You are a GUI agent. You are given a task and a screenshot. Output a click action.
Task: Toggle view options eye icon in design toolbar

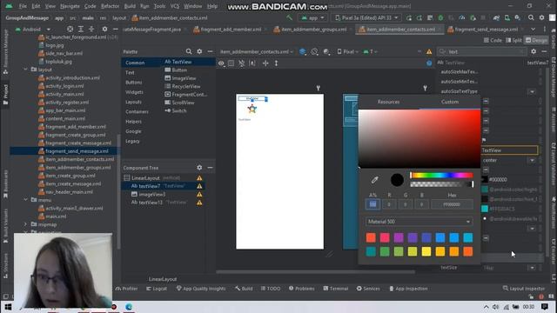(221, 63)
